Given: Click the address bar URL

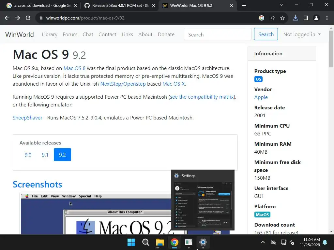Looking at the screenshot, I should pos(85,18).
